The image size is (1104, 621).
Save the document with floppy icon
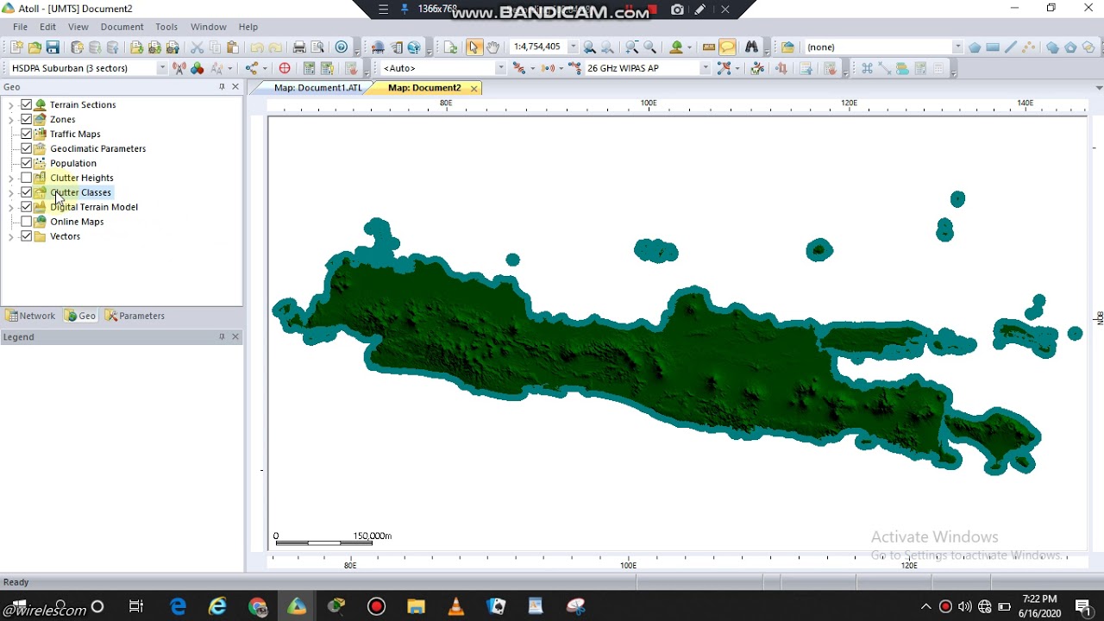[53, 47]
